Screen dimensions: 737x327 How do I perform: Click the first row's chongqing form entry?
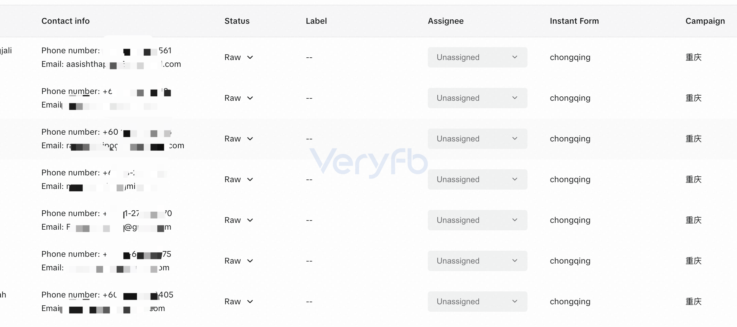pos(570,57)
